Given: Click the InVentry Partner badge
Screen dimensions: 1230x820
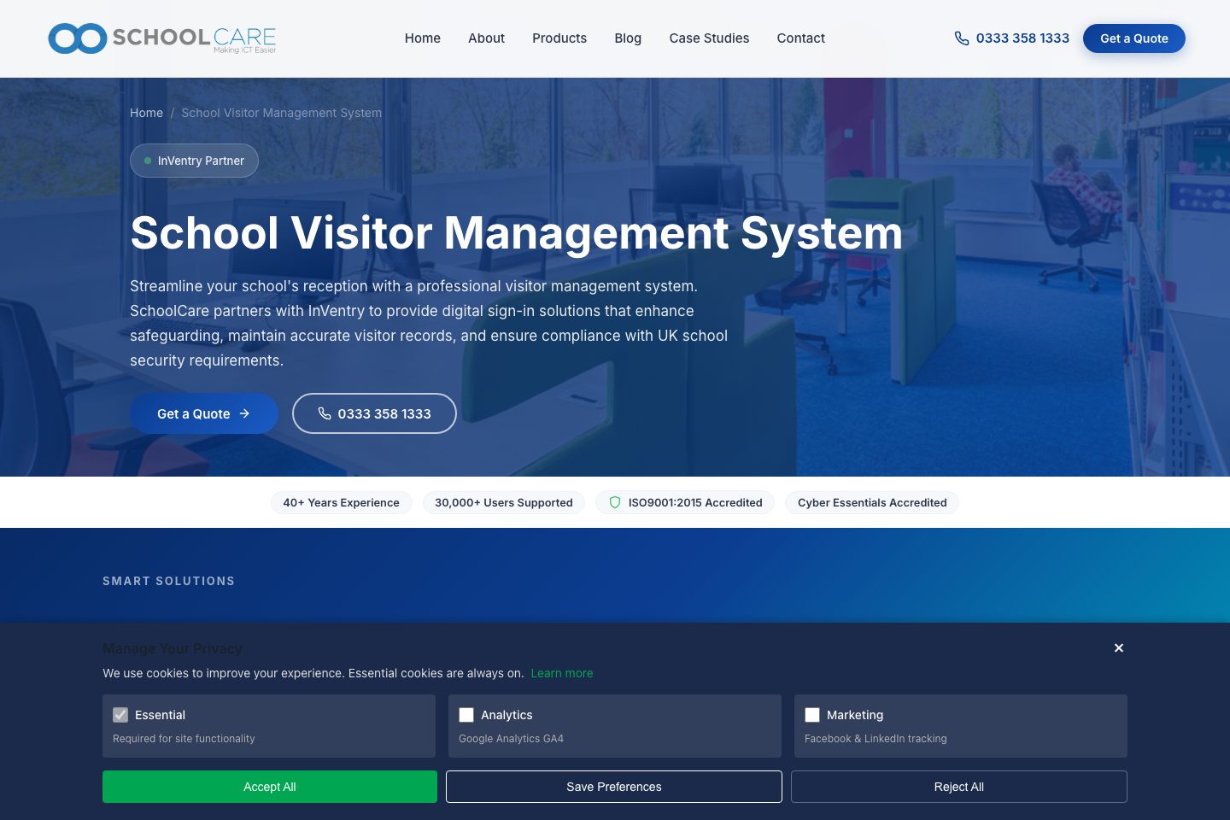Looking at the screenshot, I should point(194,161).
